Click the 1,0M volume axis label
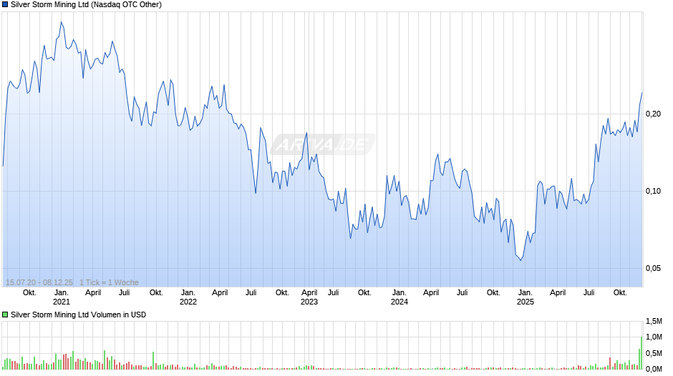The image size is (673, 376). coord(654,337)
